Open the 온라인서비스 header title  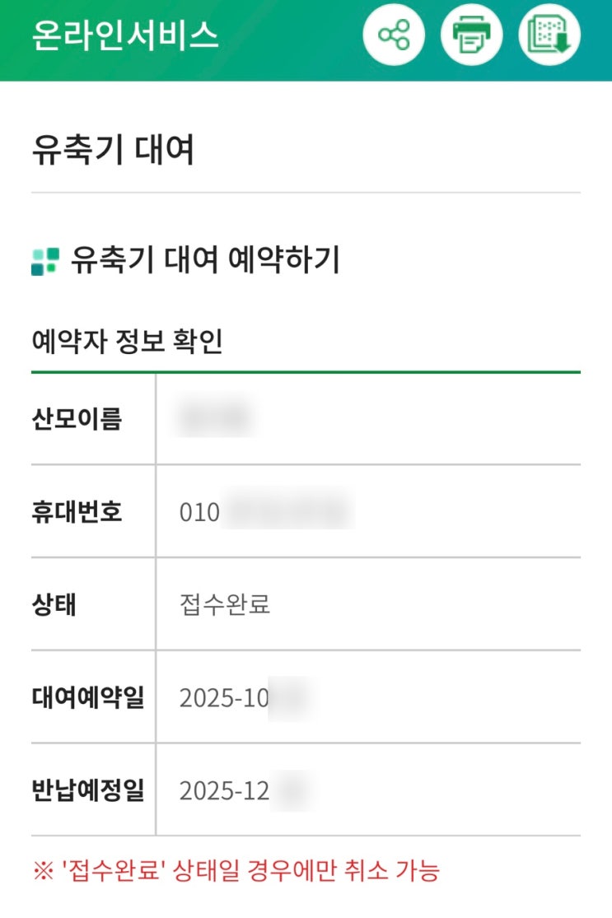(125, 36)
